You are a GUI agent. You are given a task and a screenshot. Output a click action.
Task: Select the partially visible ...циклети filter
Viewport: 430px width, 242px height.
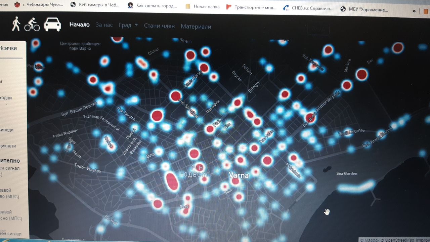[x=8, y=146]
